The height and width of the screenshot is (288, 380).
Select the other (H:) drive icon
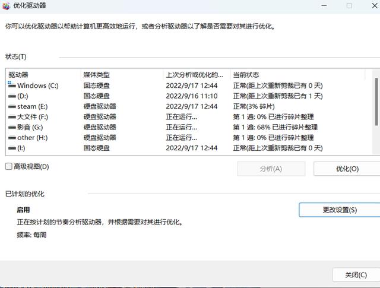pos(12,138)
